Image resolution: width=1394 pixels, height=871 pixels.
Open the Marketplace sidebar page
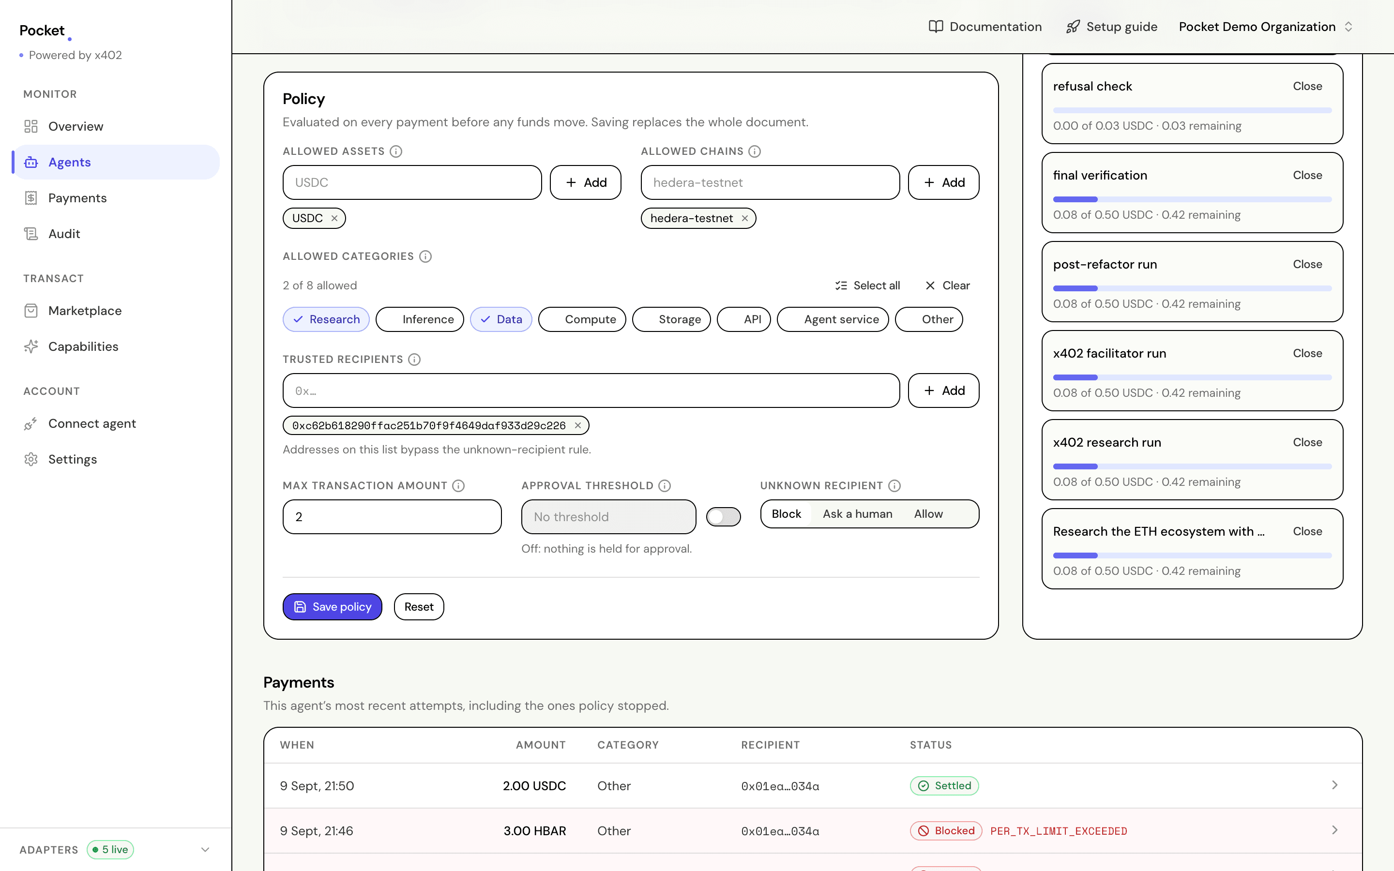[x=116, y=311]
